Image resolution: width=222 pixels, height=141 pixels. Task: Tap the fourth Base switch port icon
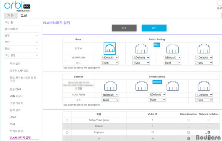[204, 48]
